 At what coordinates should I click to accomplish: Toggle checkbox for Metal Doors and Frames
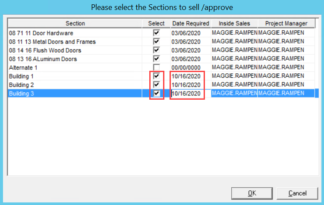click(157, 41)
